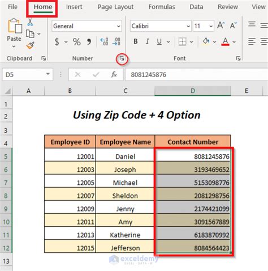The height and width of the screenshot is (271, 268).
Task: Cut selection with the scissors icon
Action: [30, 22]
